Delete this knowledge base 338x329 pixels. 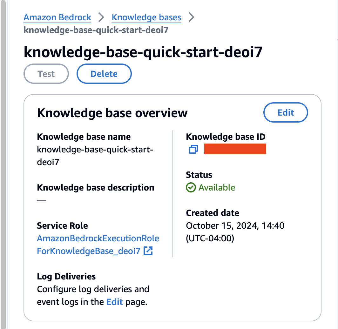104,74
